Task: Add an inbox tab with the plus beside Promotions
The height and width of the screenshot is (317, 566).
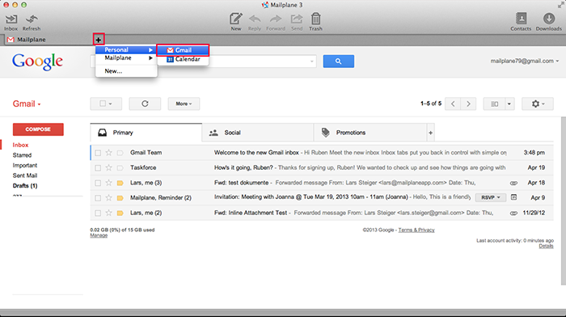Action: point(430,133)
